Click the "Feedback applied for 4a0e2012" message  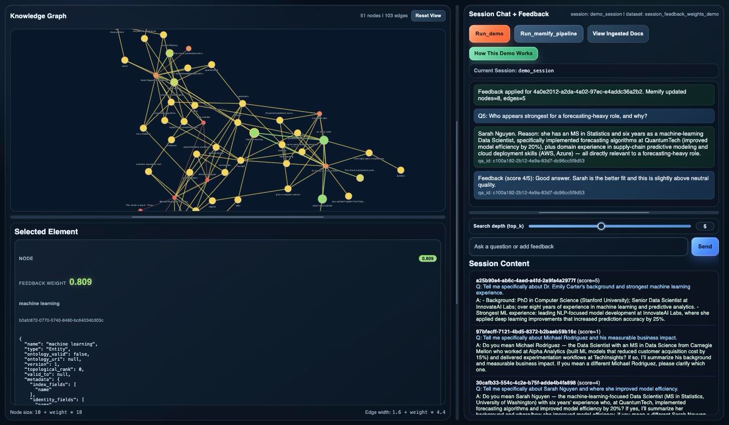(x=594, y=95)
